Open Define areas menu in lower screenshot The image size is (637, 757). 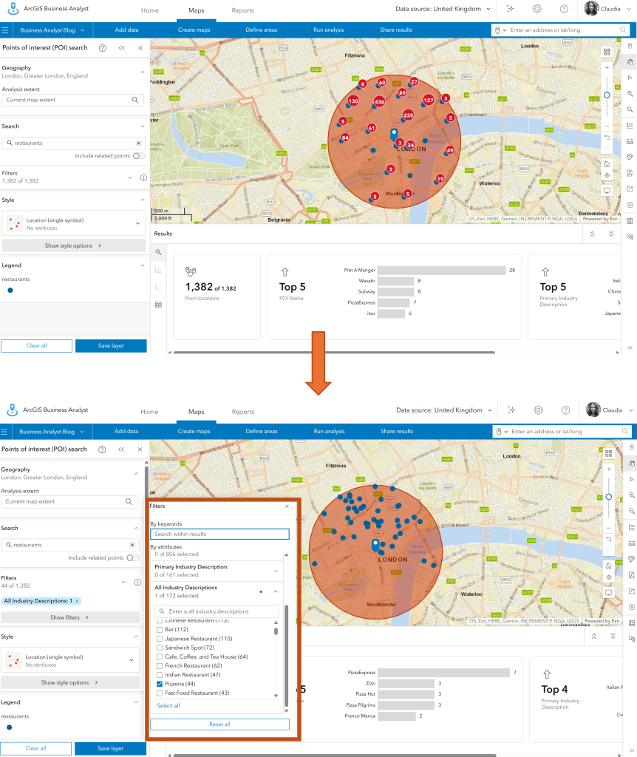pos(262,431)
